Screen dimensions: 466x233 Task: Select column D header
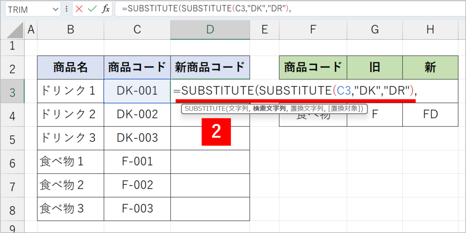pos(210,30)
